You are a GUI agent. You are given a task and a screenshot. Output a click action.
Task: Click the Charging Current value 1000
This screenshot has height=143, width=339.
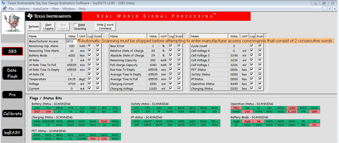(153, 84)
